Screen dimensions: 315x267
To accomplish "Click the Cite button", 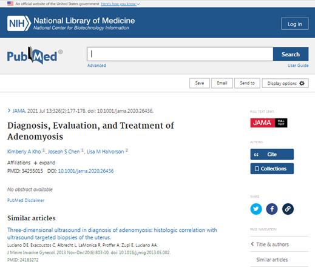I will [x=272, y=154].
